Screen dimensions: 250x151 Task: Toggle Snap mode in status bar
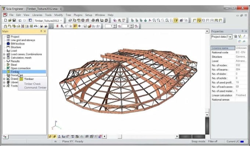pyautogui.click(x=198, y=141)
